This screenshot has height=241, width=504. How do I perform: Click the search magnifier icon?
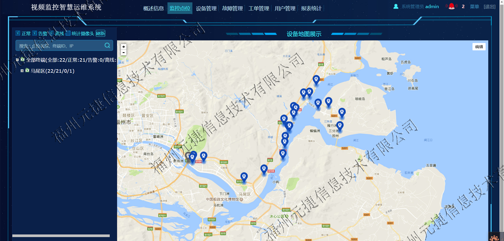pos(107,45)
